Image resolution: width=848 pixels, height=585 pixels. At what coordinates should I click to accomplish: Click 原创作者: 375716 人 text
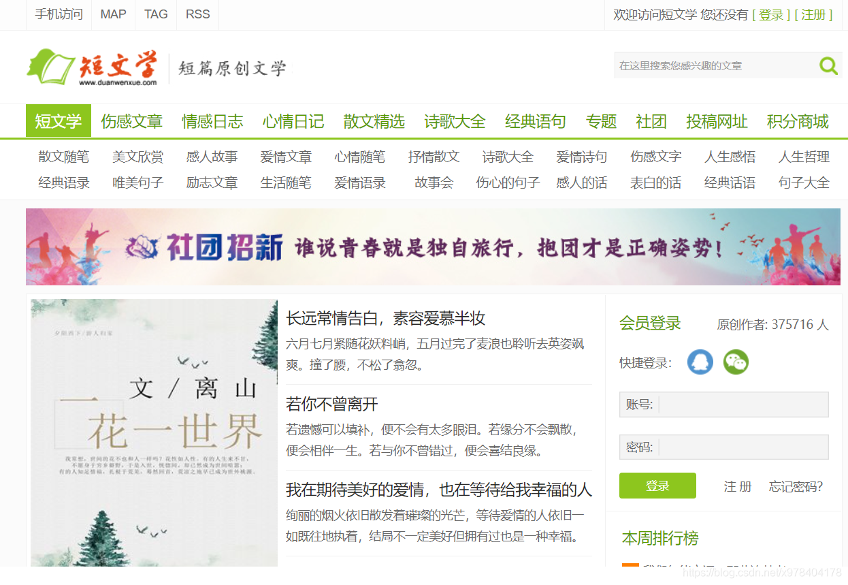[772, 324]
